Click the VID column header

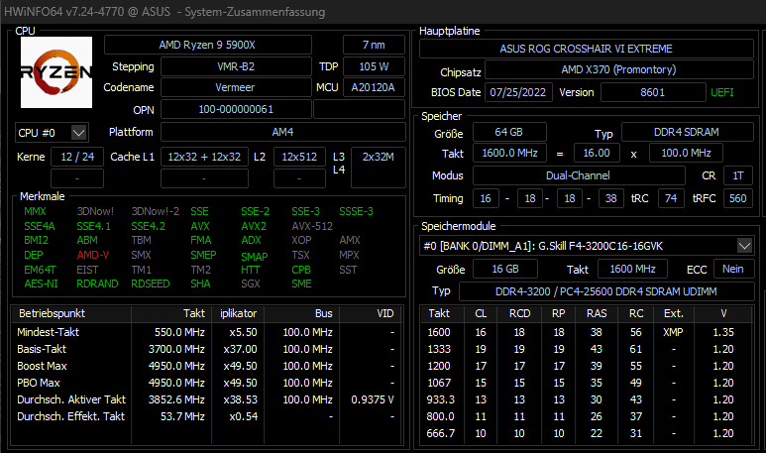pos(371,313)
